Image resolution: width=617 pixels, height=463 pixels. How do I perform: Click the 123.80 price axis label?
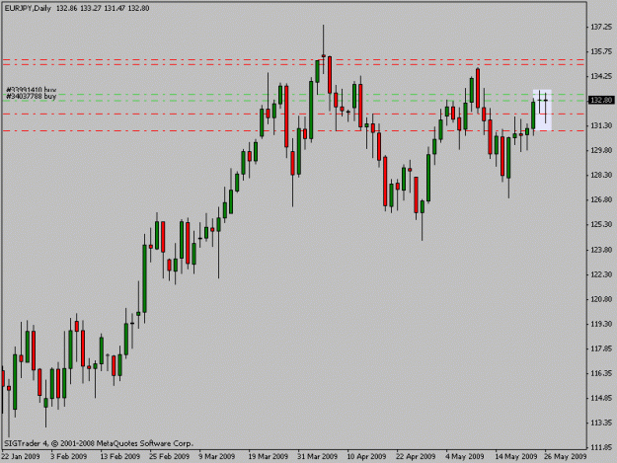pos(601,250)
